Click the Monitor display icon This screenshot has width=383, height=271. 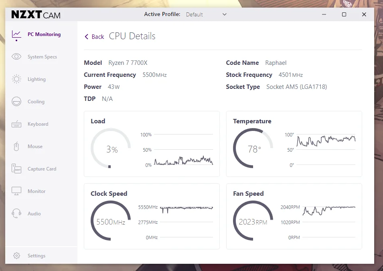16,191
